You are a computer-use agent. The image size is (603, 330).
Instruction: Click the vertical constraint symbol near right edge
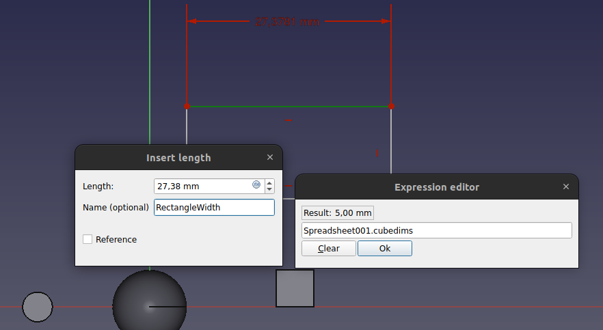(x=377, y=153)
